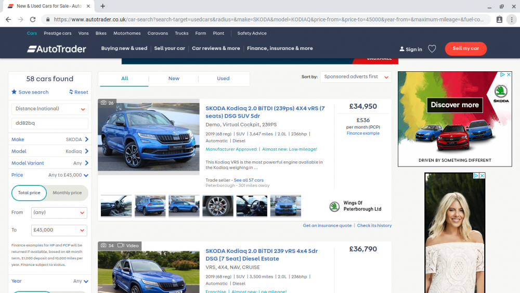Open the first interior thumbnail
The image size is (520, 293).
click(x=116, y=206)
